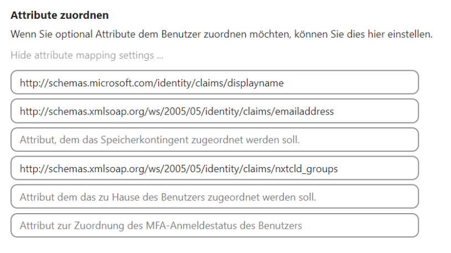This screenshot has width=451, height=253.
Task: Click the field starting 'Attribut zur Zuordnung'
Action: pyautogui.click(x=214, y=226)
